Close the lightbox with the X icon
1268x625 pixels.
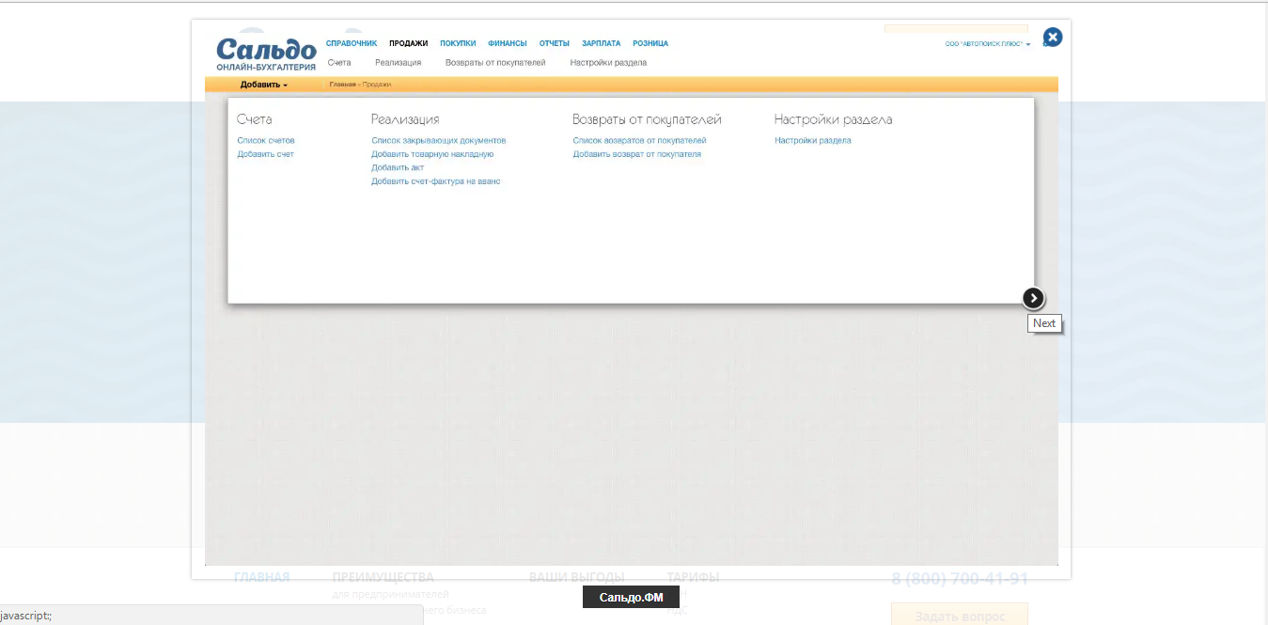click(x=1053, y=37)
